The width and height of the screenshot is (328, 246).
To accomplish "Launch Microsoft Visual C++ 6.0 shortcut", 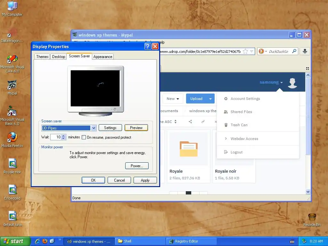I will pyautogui.click(x=12, y=64).
